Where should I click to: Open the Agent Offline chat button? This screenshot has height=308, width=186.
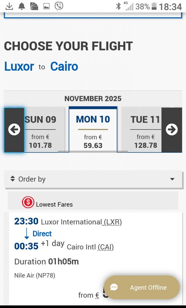pos(142,287)
